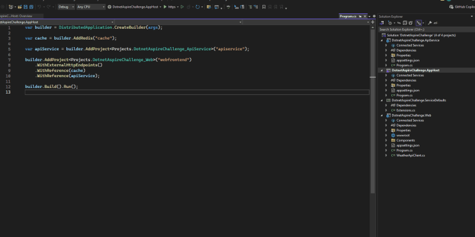Click the Save file icon

click(26, 7)
